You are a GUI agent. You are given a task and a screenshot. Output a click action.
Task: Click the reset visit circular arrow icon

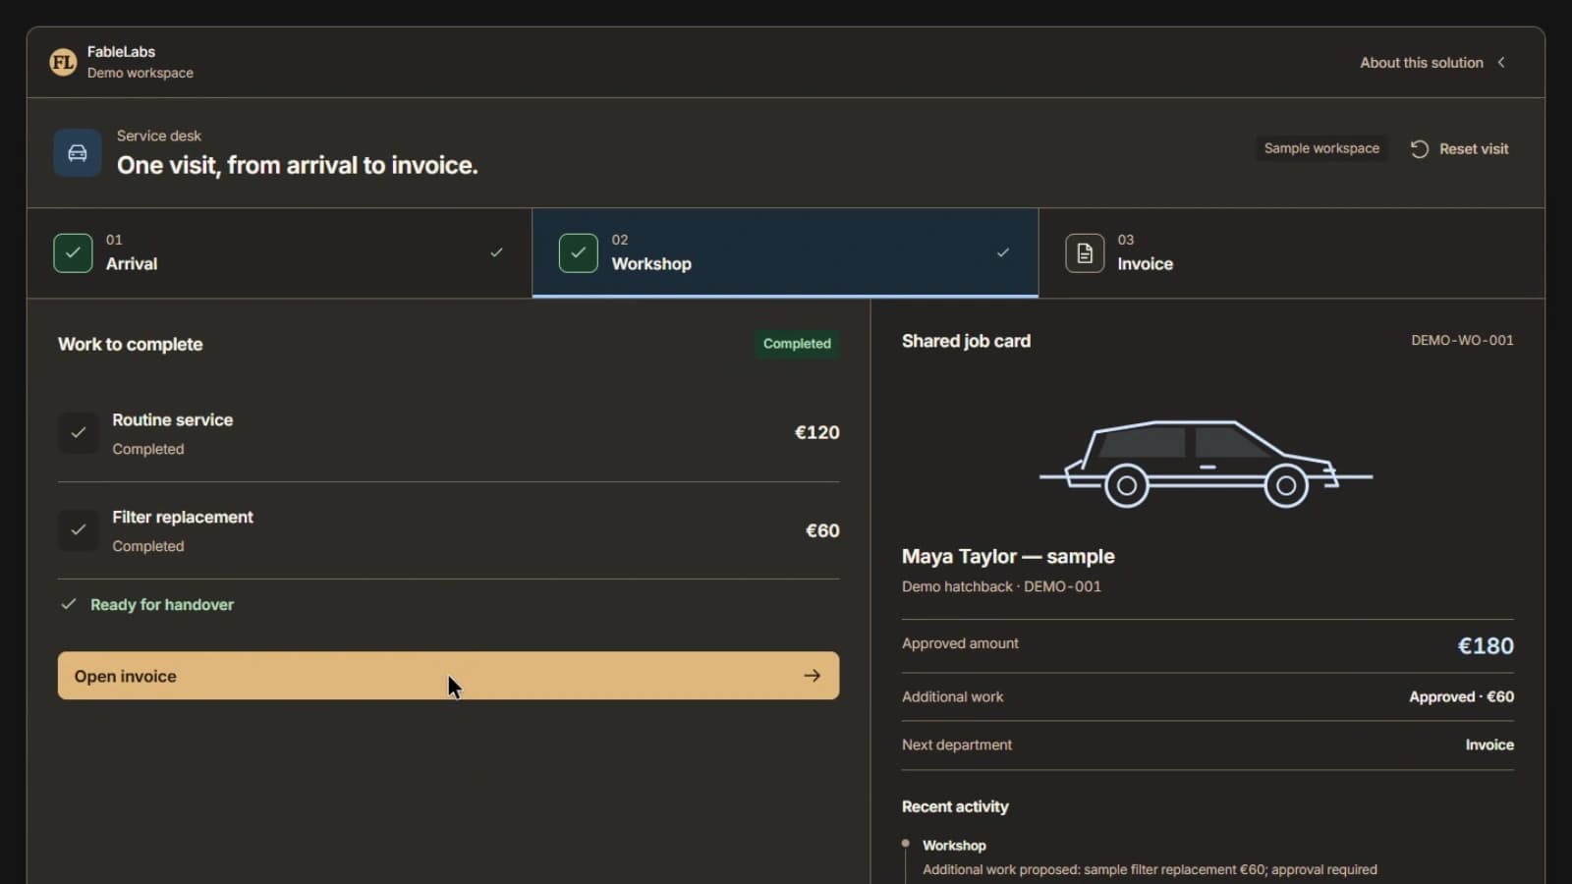(x=1420, y=149)
